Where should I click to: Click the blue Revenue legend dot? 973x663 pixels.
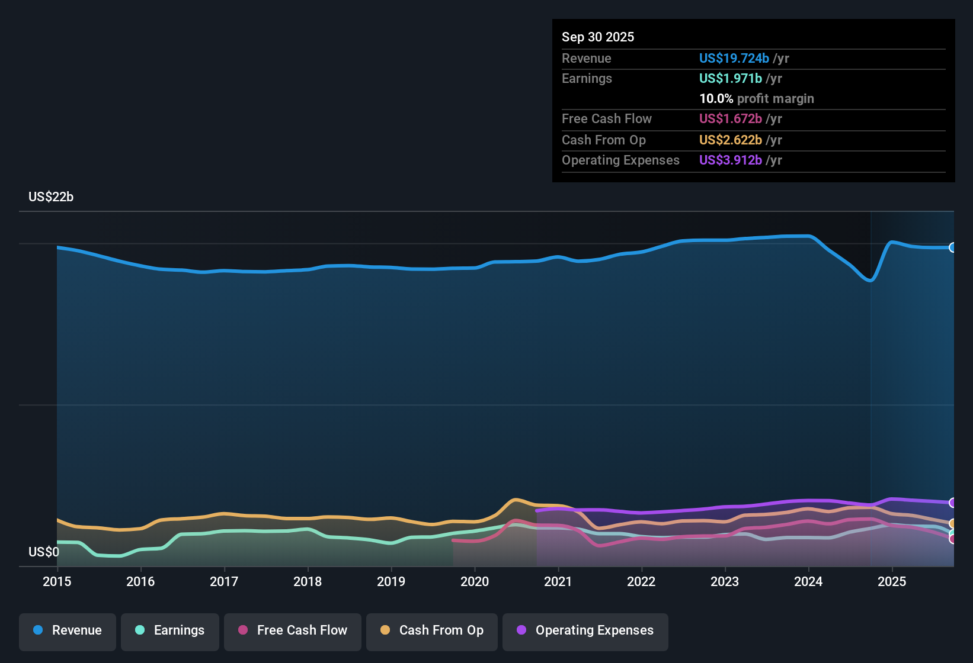38,630
